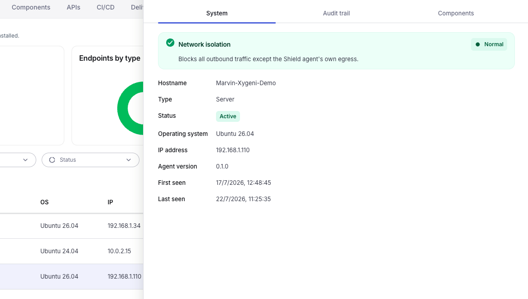Sort by the IP column header
Viewport: 528px width, 299px height.
coord(110,202)
